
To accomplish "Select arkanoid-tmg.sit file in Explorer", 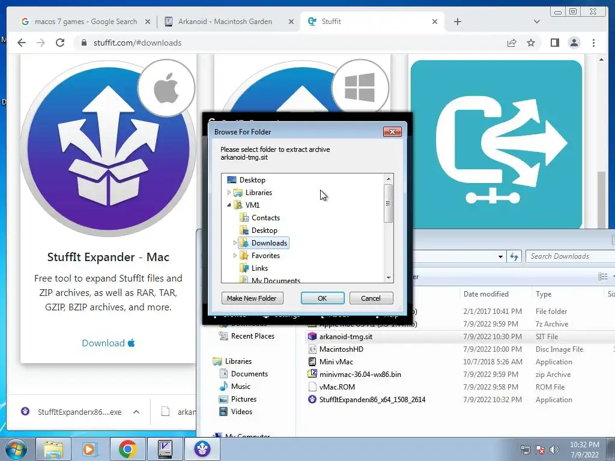I will (x=345, y=337).
